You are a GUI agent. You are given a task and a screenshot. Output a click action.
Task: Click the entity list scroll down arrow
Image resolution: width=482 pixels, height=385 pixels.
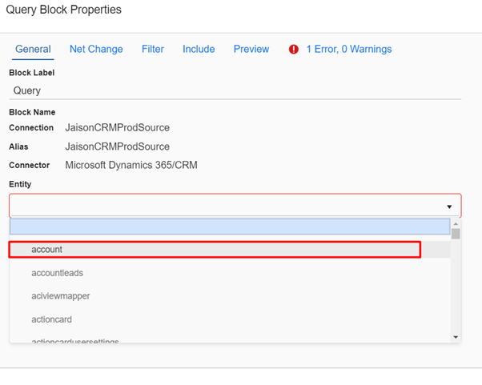(456, 337)
